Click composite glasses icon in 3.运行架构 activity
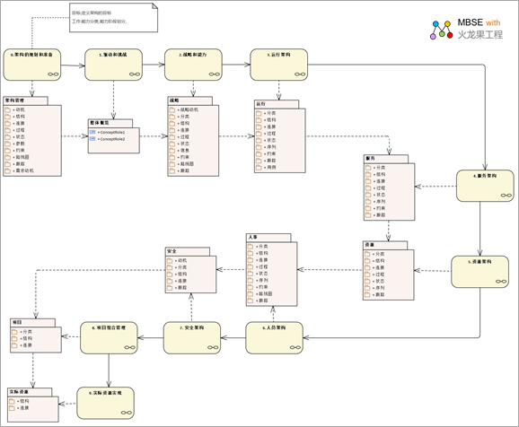 point(300,74)
